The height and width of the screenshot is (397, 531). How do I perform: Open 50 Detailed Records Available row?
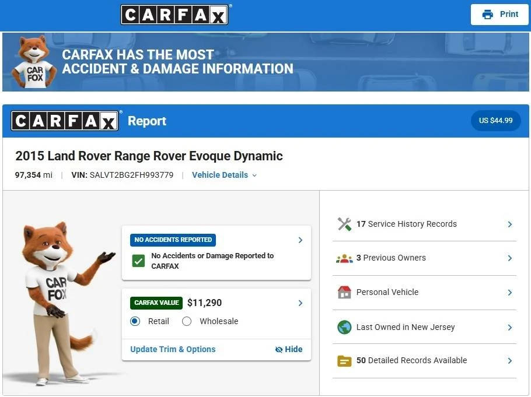click(x=425, y=361)
